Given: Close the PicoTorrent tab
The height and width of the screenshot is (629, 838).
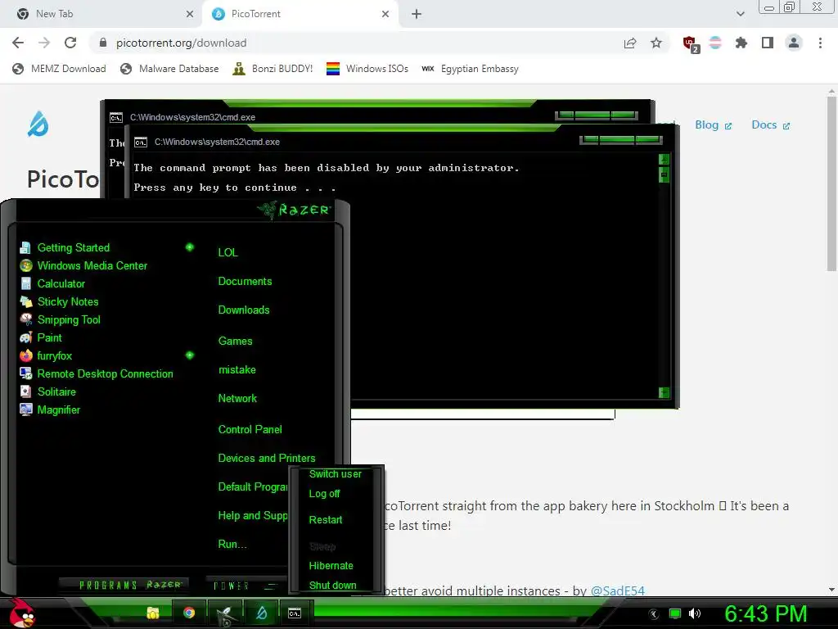Looking at the screenshot, I should point(385,14).
